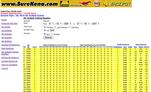The width and height of the screenshot is (151, 92).
Task: Open the From day dropdown showing 01
Action: [51, 24]
